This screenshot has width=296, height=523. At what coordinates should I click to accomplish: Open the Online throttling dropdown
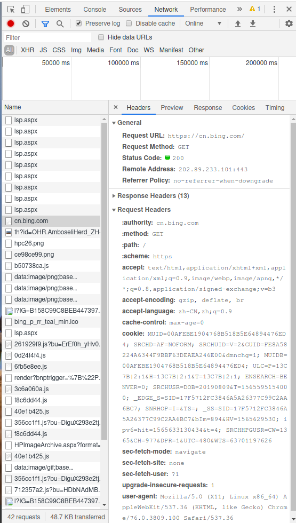[x=203, y=23]
